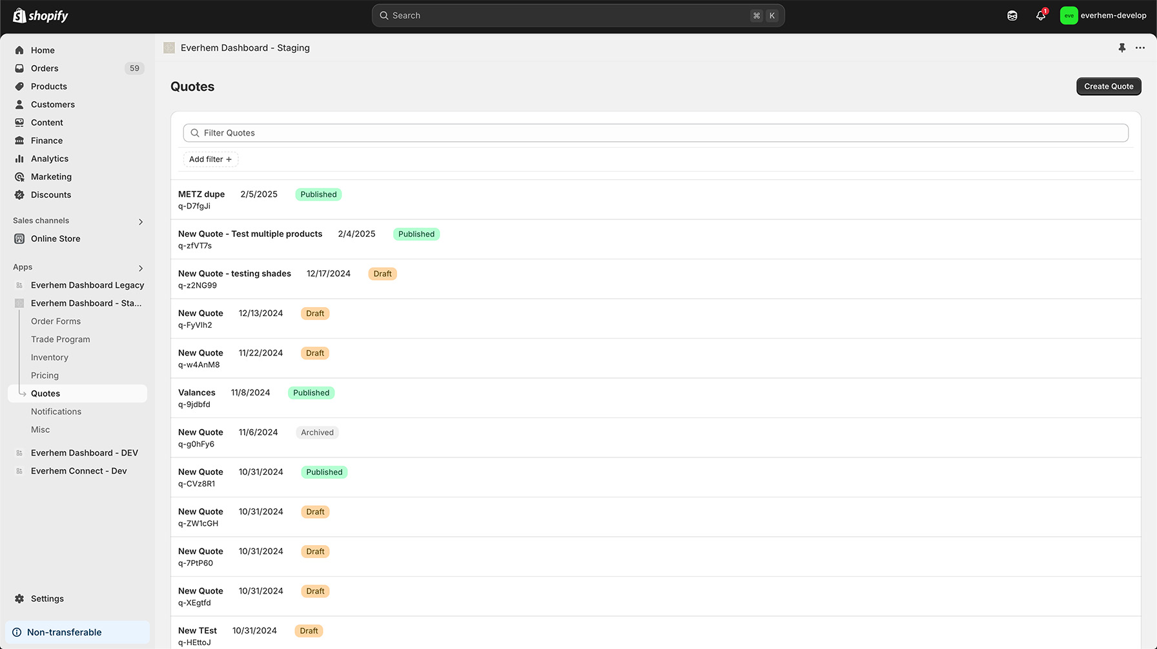Click the Non-transferable info icon

pos(17,632)
